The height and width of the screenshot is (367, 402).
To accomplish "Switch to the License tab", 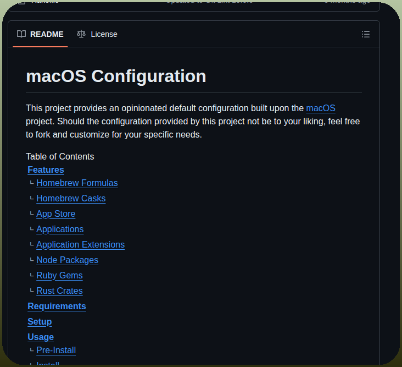I will (x=97, y=34).
